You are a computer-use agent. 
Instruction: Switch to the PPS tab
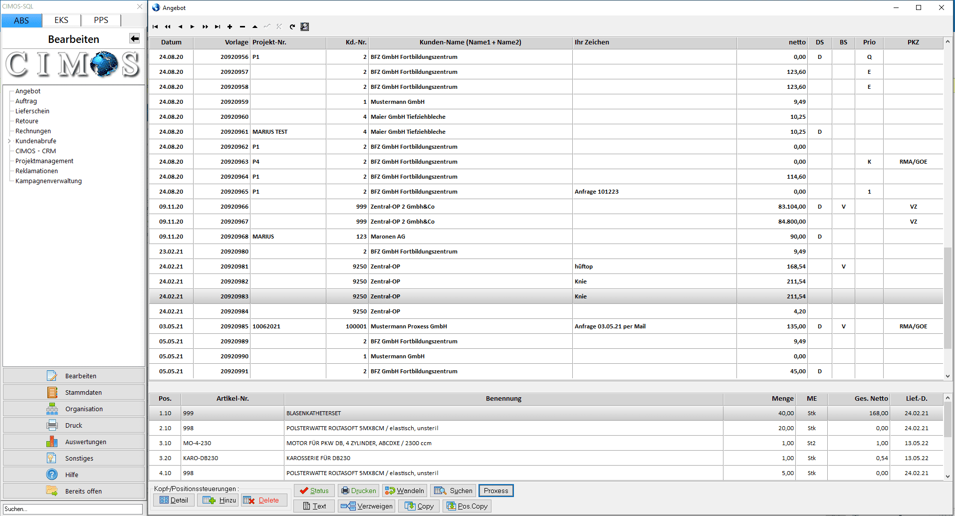coord(101,20)
